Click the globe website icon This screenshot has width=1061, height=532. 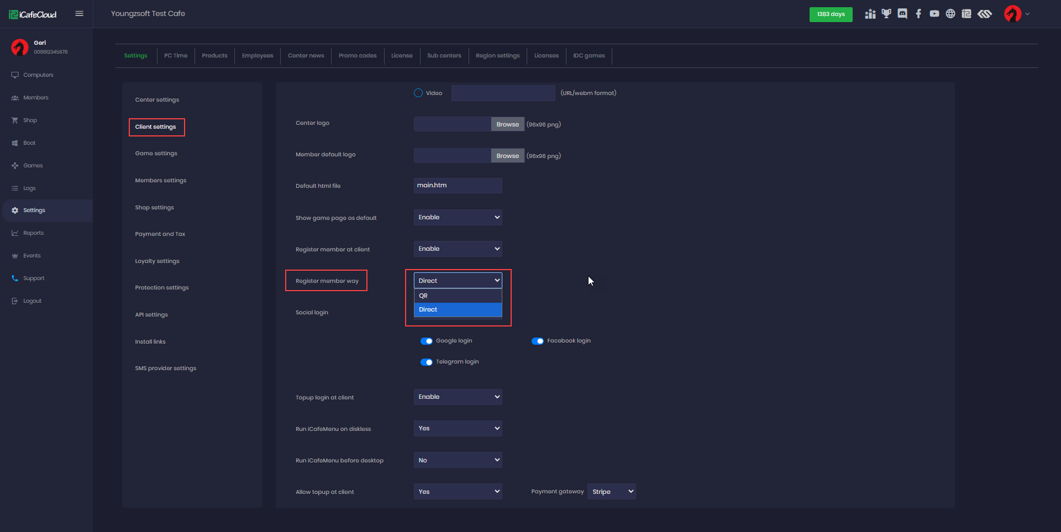(x=950, y=14)
